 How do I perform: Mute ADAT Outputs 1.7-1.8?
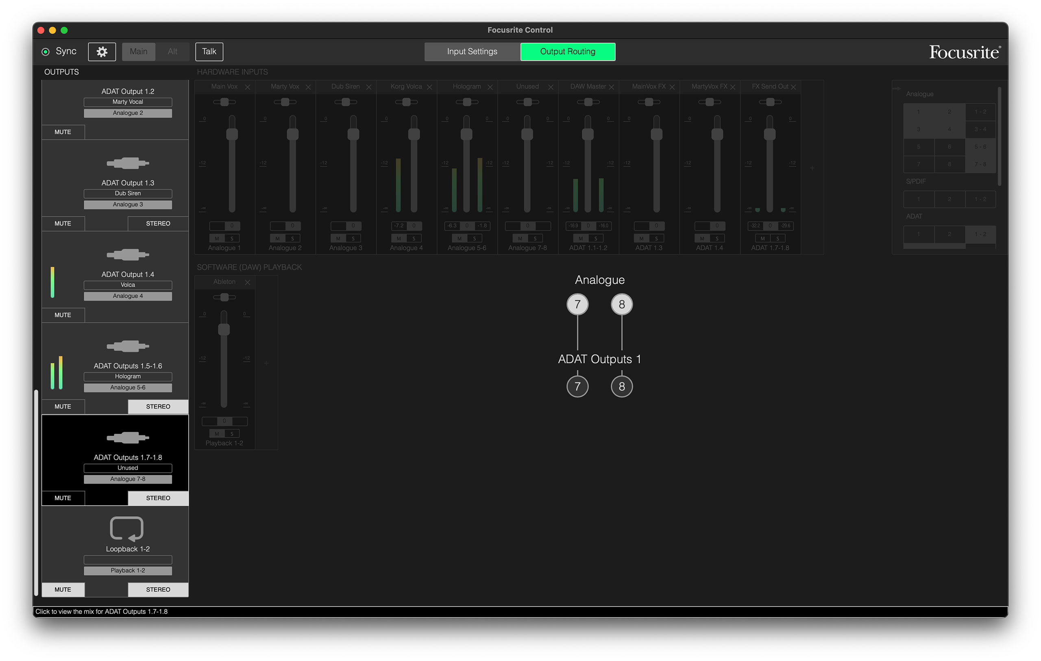tap(63, 498)
